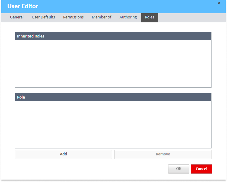
Task: Open the User Defaults tab
Action: coord(43,17)
